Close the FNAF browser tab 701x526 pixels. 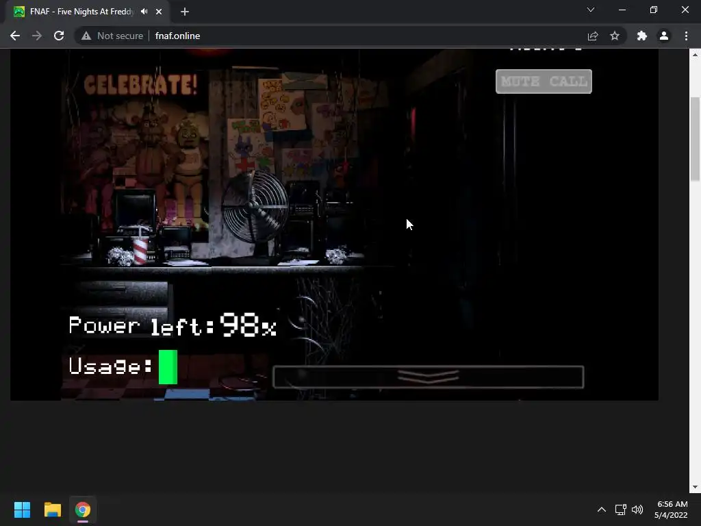[159, 12]
